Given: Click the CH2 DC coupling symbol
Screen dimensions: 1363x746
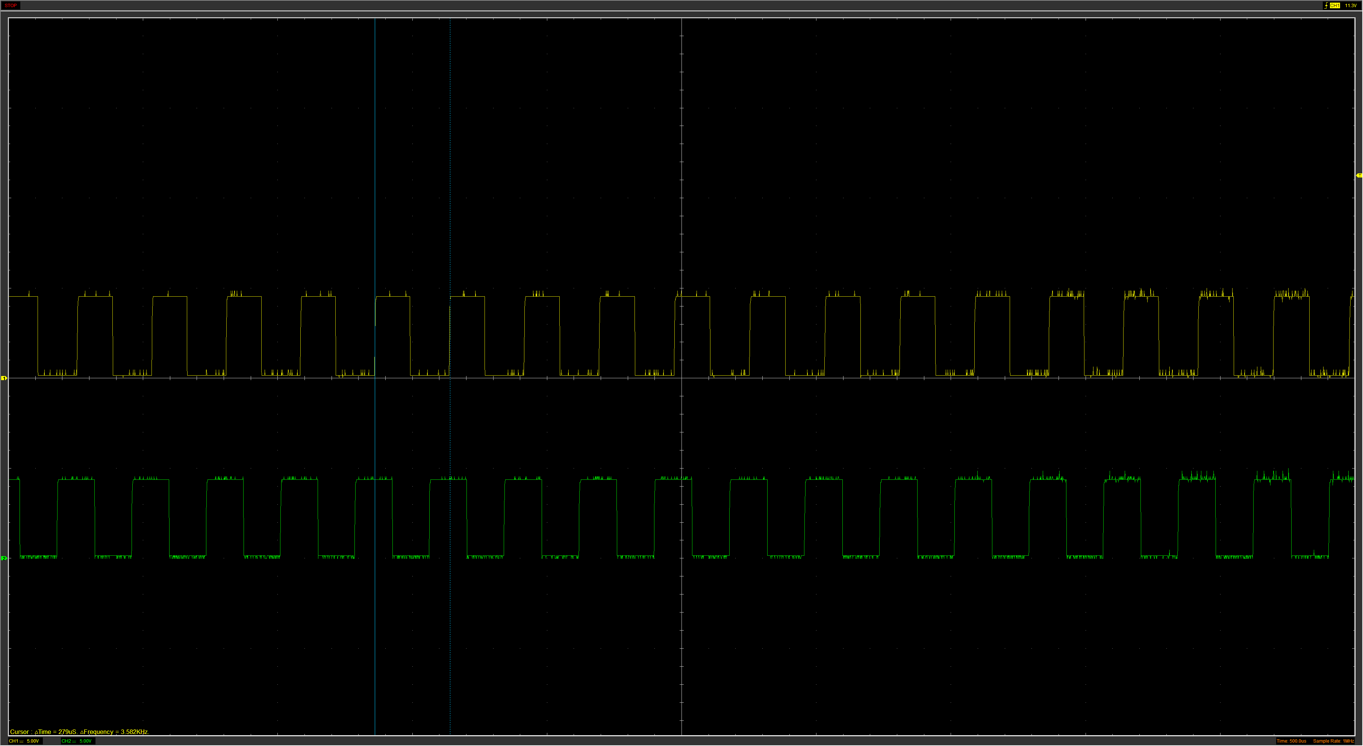Looking at the screenshot, I should [x=74, y=741].
